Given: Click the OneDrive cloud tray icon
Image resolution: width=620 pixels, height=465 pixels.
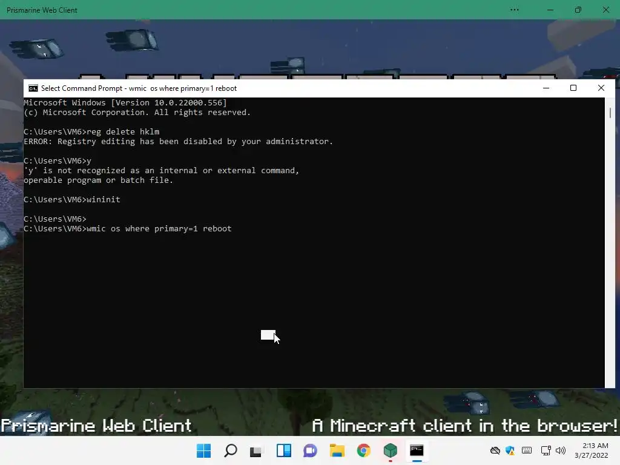Looking at the screenshot, I should click(x=495, y=450).
